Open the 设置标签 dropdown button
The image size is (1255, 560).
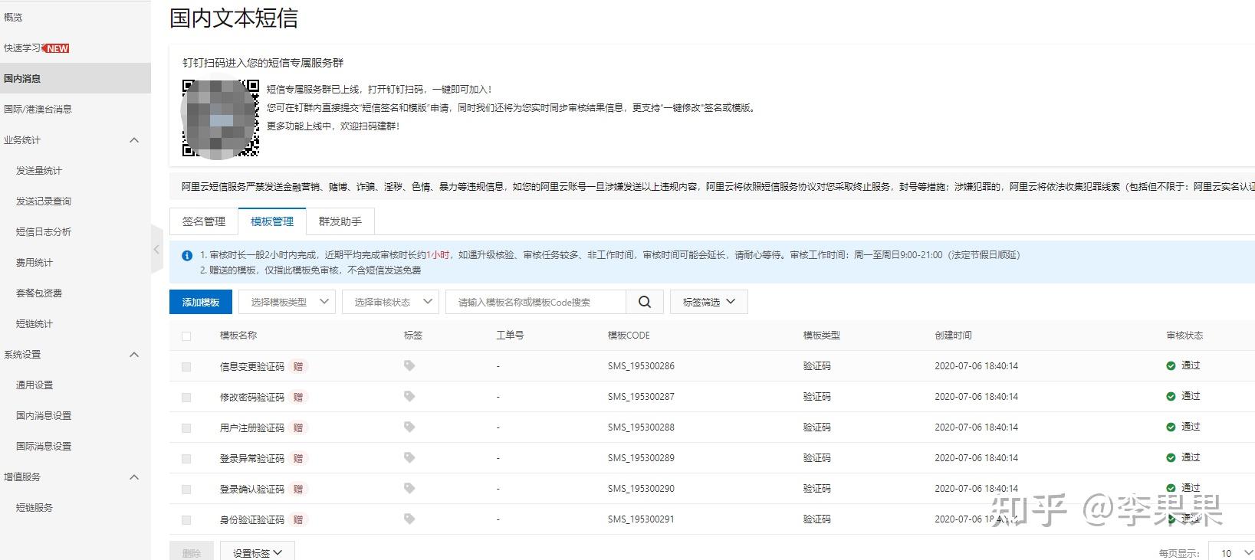coord(258,552)
